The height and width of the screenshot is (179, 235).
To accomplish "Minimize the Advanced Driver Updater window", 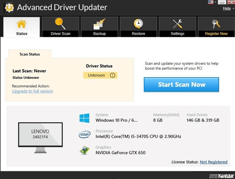I will pyautogui.click(x=222, y=2).
